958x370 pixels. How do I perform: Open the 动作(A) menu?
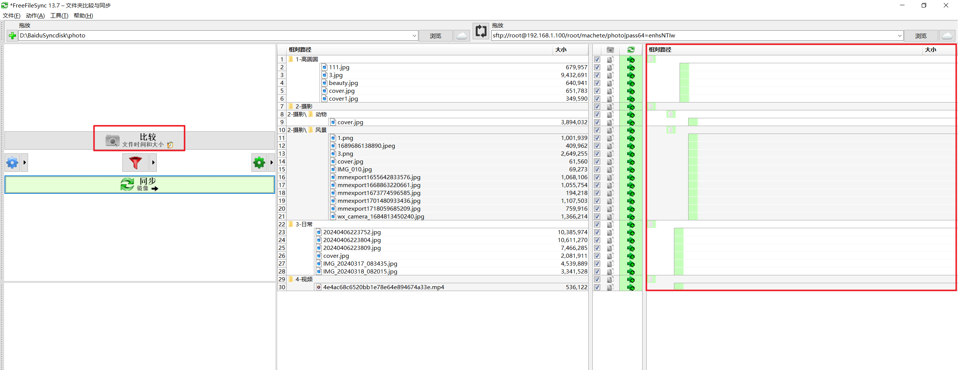[36, 15]
